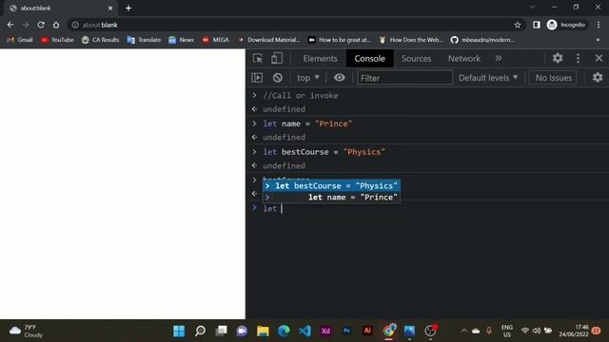Open the How to be great at bookmark
The width and height of the screenshot is (609, 342).
[340, 40]
